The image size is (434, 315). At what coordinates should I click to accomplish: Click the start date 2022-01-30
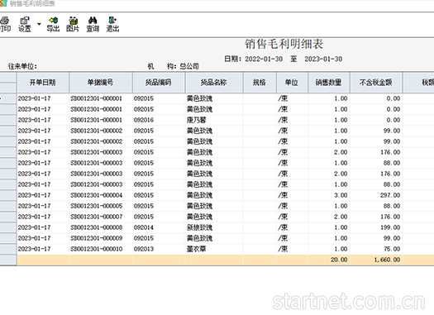264,59
